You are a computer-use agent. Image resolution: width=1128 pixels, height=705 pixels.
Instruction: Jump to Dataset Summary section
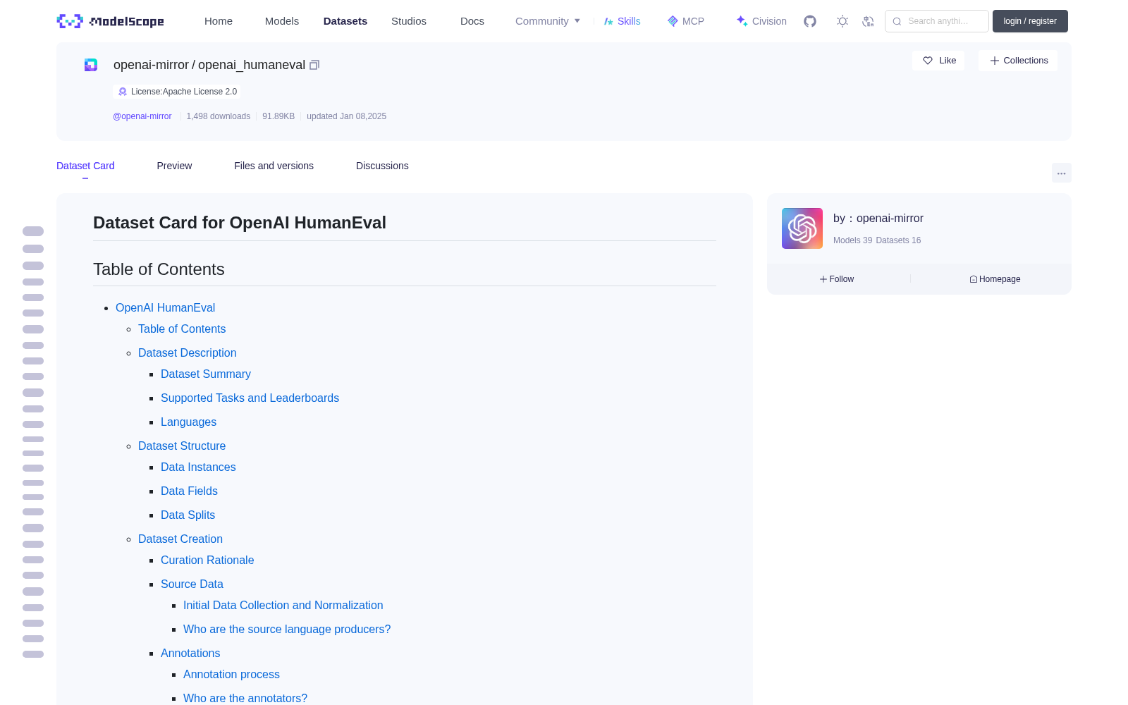206,374
